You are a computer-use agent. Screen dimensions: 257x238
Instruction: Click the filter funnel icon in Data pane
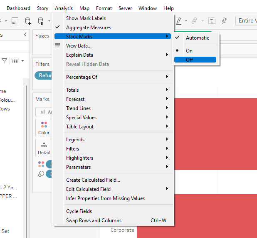pyautogui.click(x=5, y=61)
